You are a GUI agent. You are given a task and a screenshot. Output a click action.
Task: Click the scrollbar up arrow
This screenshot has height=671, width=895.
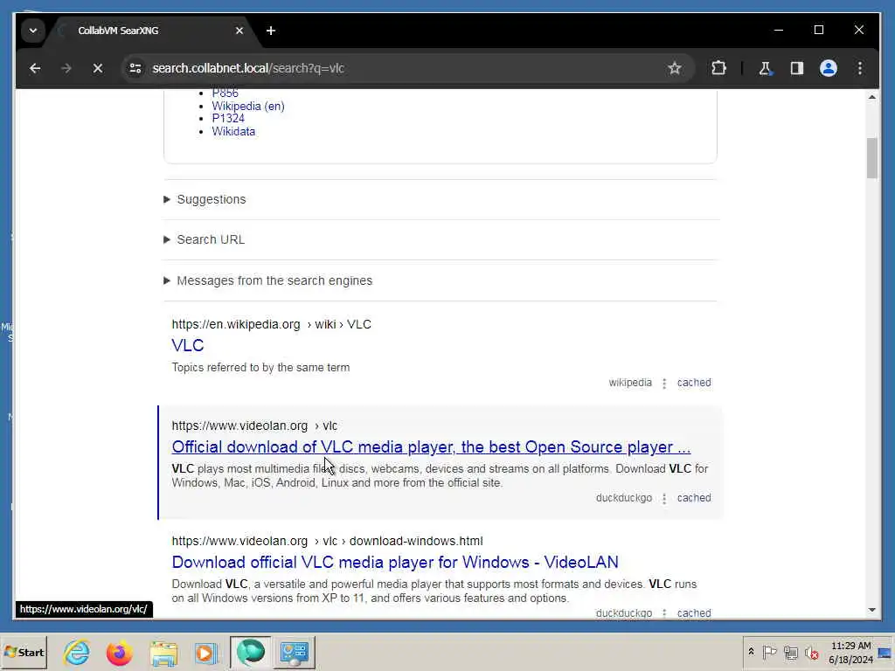(871, 98)
